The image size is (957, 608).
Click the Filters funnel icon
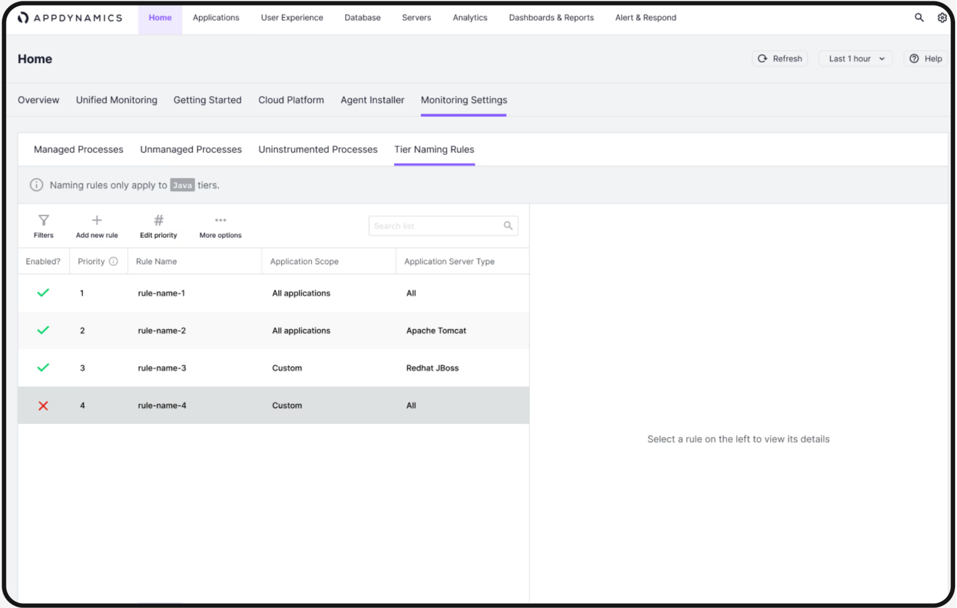click(x=43, y=220)
